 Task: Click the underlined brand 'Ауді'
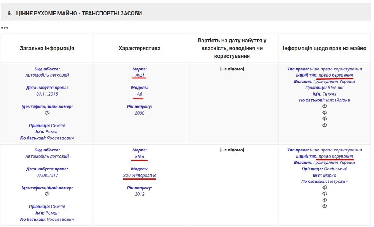click(140, 75)
